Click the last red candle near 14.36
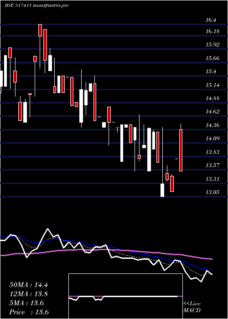The width and height of the screenshot is (228, 319). click(181, 150)
